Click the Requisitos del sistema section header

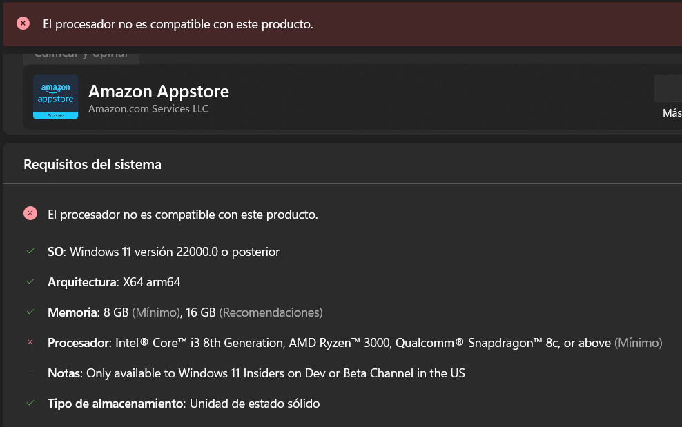92,164
